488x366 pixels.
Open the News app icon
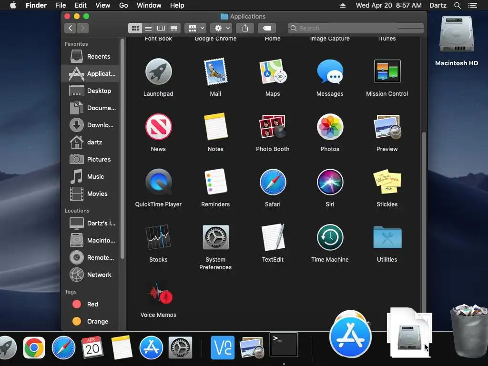point(158,127)
